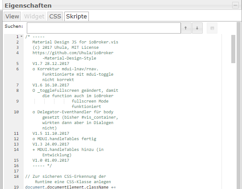Viewport: 242px width, 189px height.
Task: Open the Eigenschaften panel options button
Action: 235,5
